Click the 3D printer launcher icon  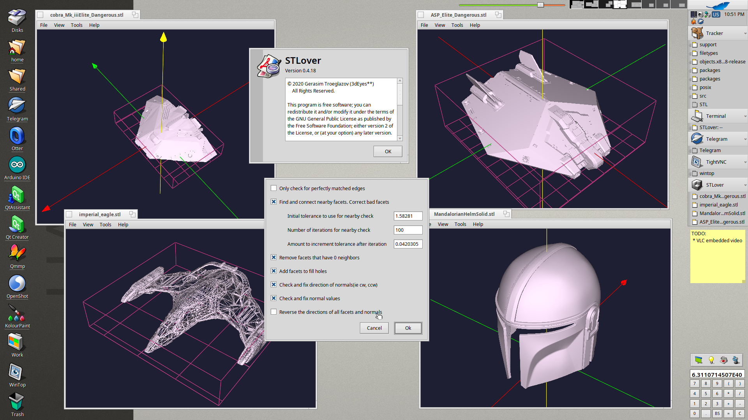[724, 360]
